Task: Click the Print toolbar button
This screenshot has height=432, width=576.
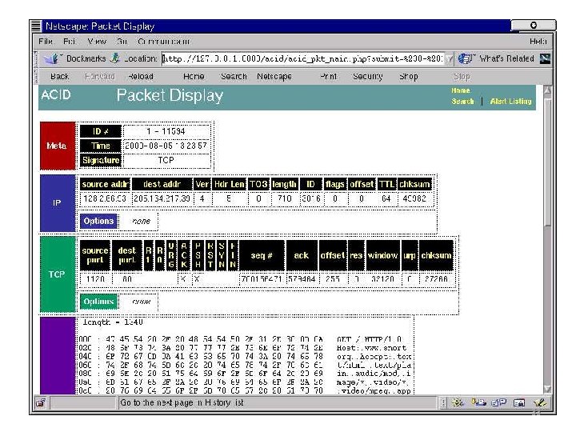Action: coord(328,77)
